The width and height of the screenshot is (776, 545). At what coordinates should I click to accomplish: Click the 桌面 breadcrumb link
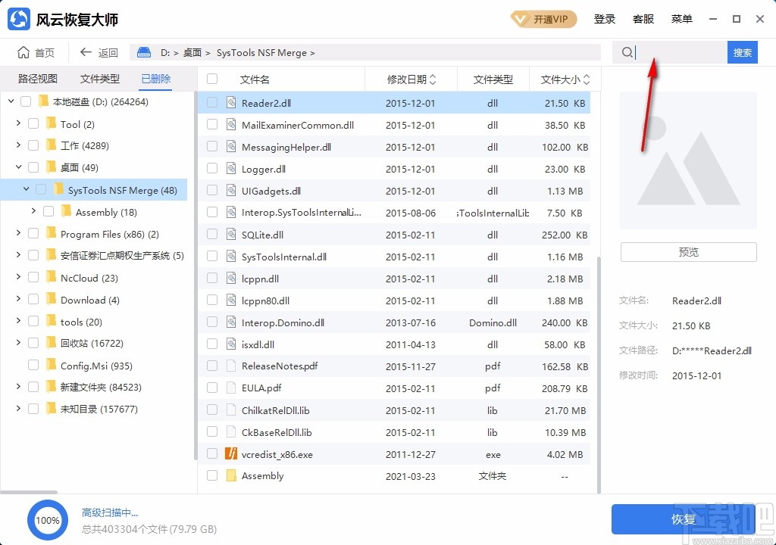click(192, 52)
